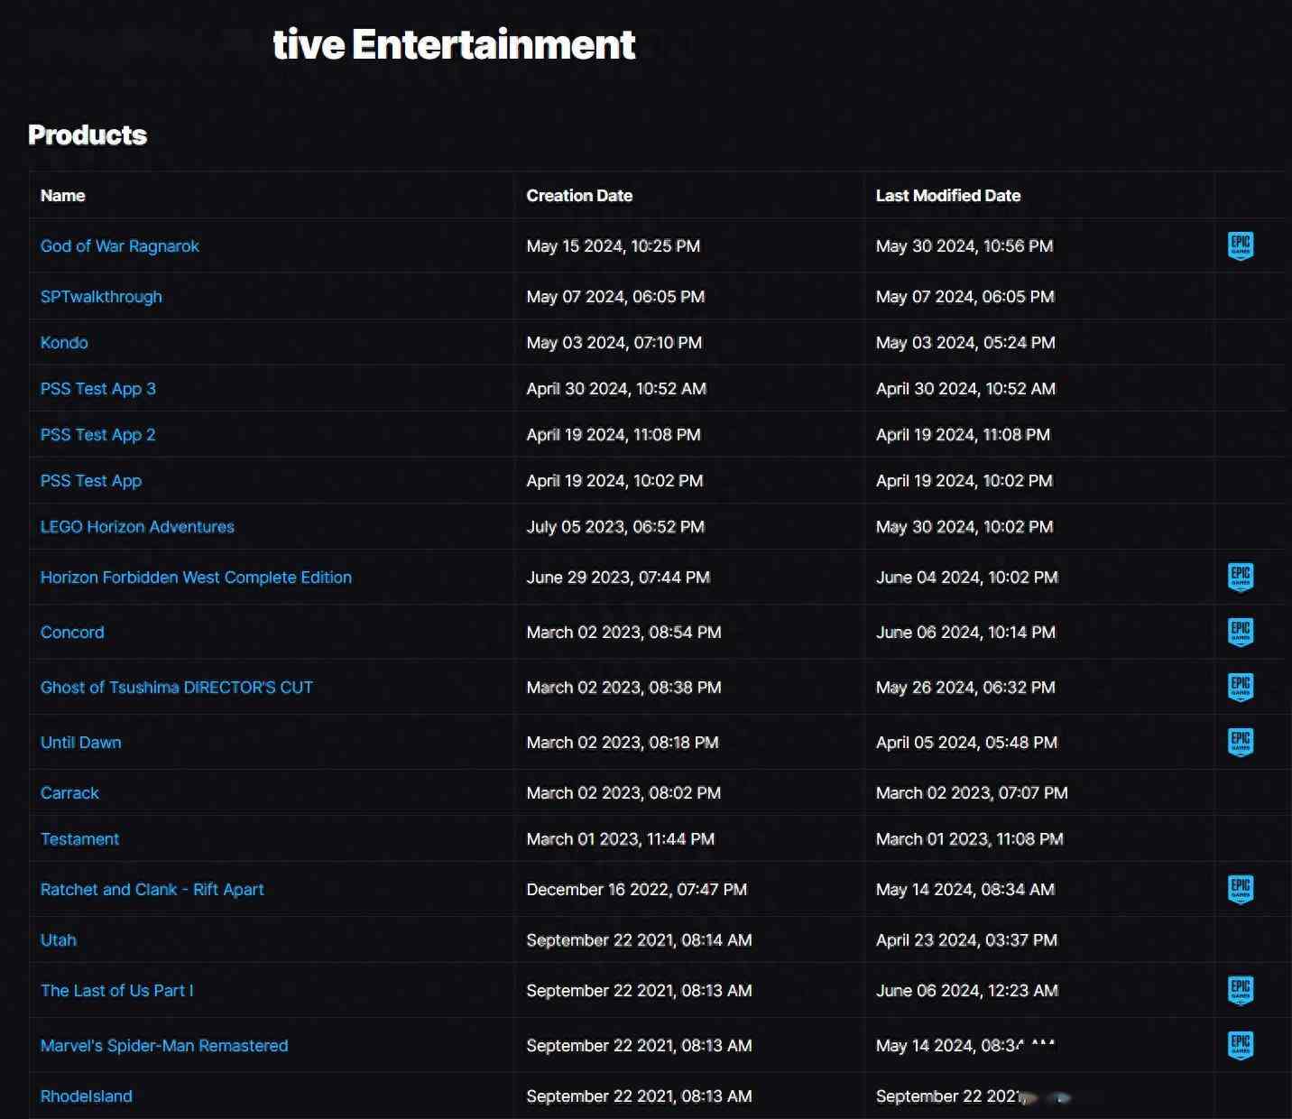Click the Creation Date column header
The image size is (1292, 1119).
[x=579, y=196]
